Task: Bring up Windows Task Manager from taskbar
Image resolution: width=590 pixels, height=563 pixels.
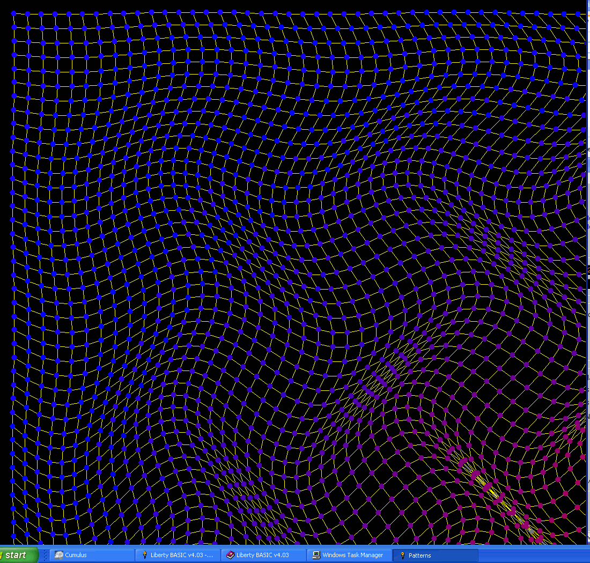Action: click(349, 555)
